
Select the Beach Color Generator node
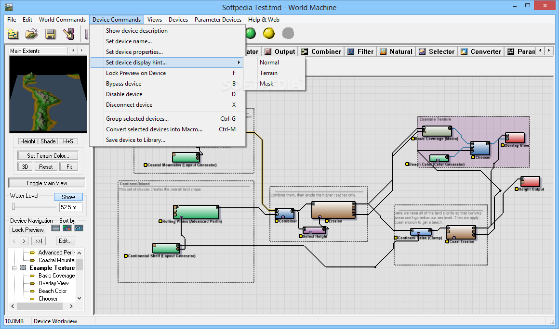tap(439, 158)
